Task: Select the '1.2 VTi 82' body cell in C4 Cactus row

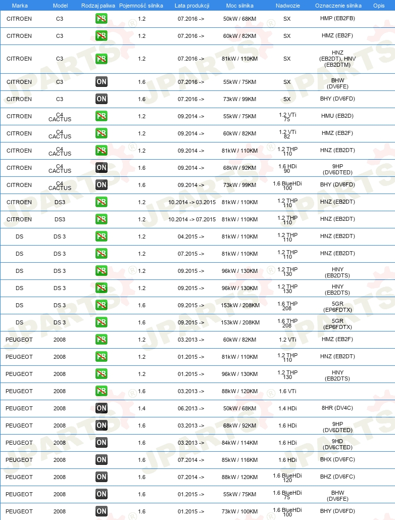Action: click(287, 134)
